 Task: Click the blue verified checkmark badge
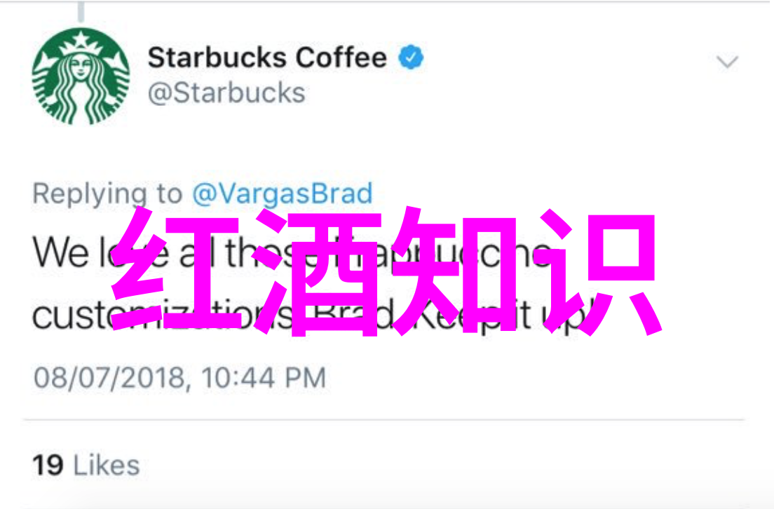(411, 57)
